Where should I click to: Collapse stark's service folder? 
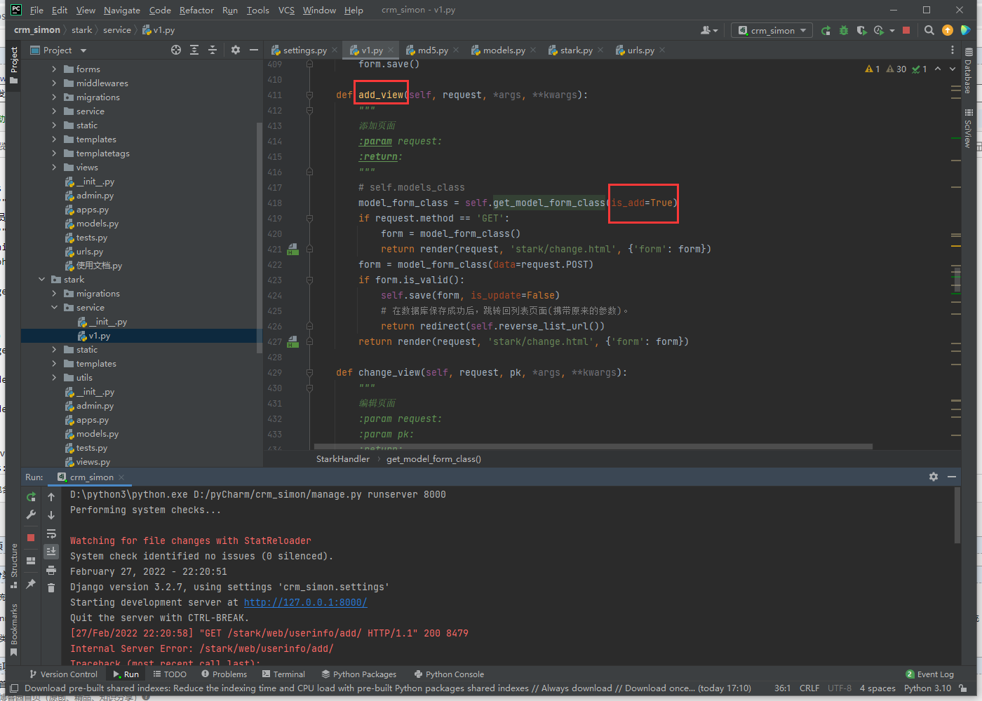click(54, 307)
